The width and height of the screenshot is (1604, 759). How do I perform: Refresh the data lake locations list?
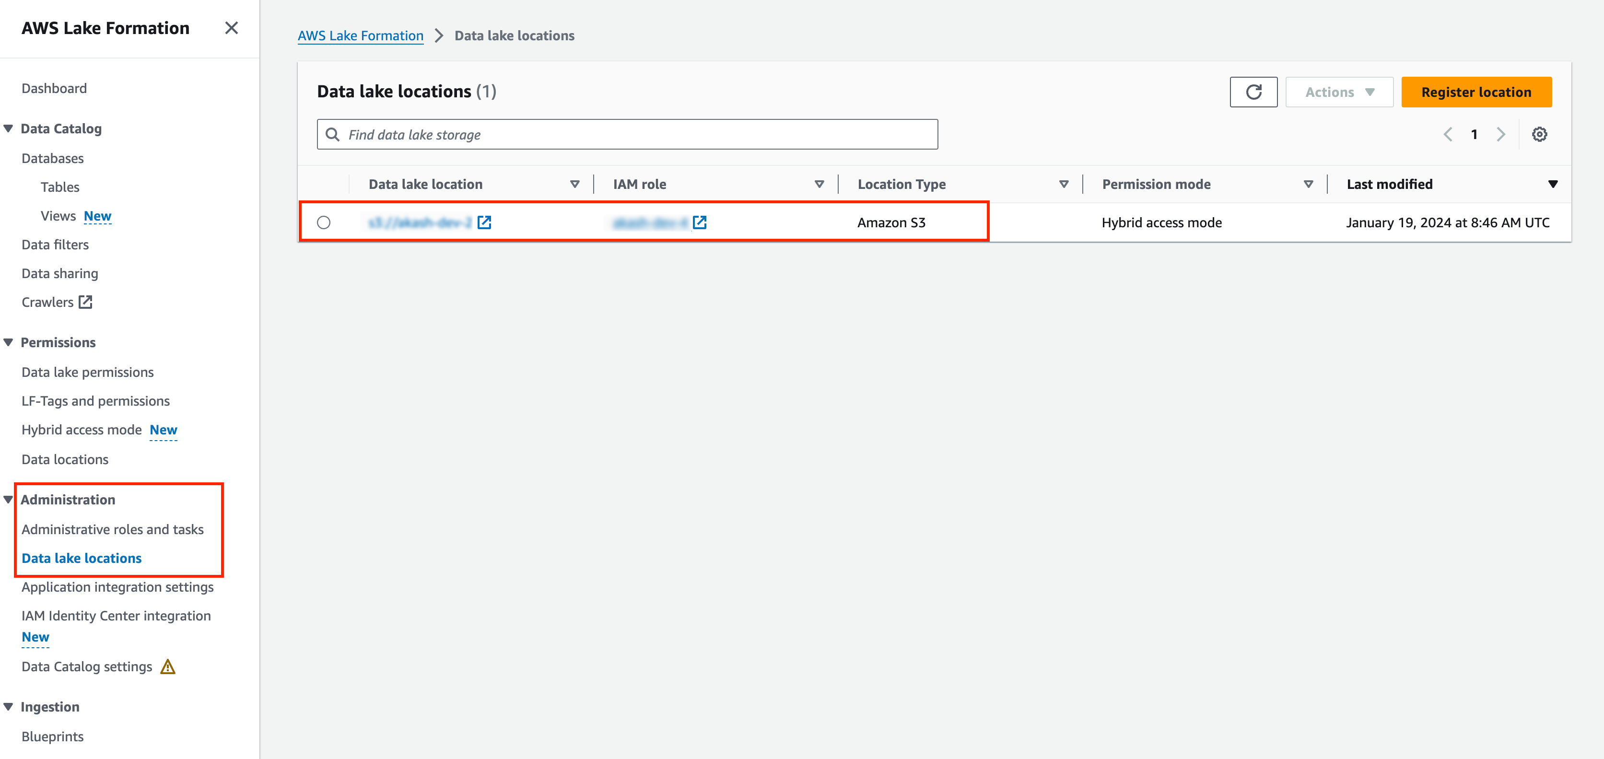[x=1253, y=92]
